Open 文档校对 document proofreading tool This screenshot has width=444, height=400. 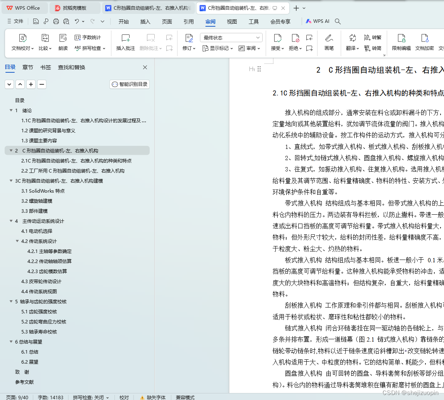[23, 42]
